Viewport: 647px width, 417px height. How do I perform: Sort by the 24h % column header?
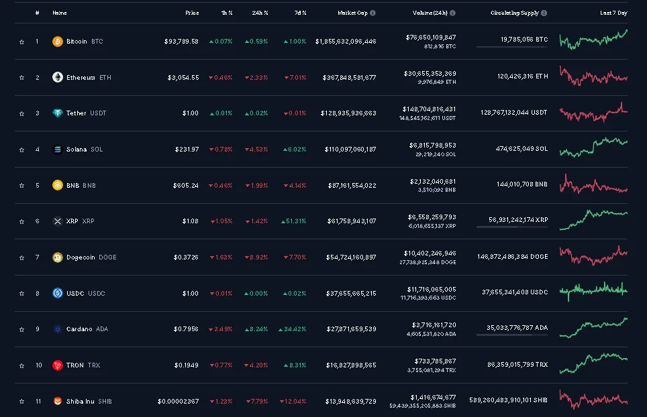pyautogui.click(x=260, y=13)
